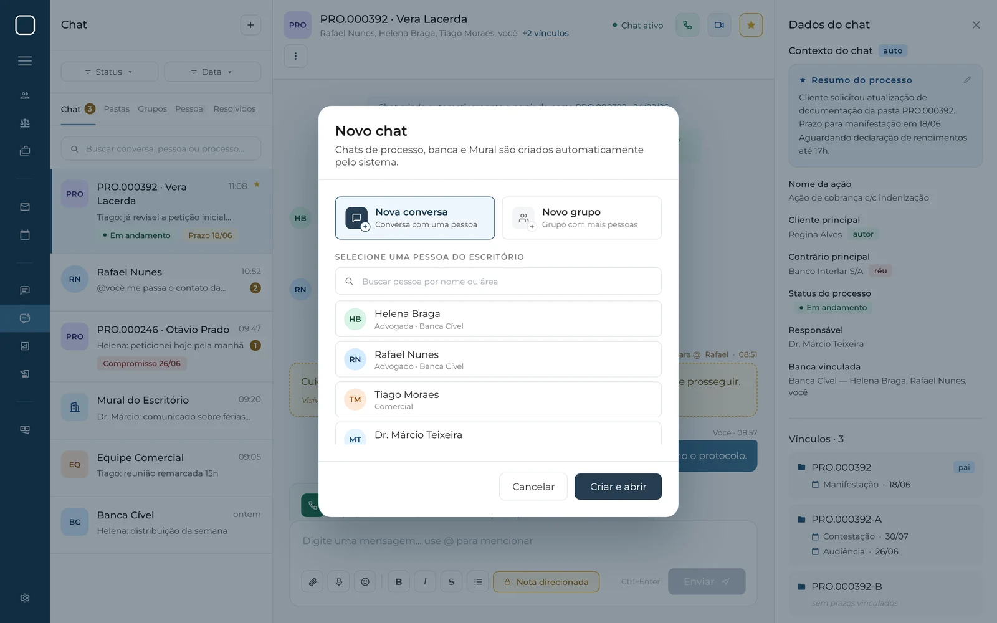Select Dr. Márcio Teixeira entry
The height and width of the screenshot is (623, 997).
coord(499,434)
